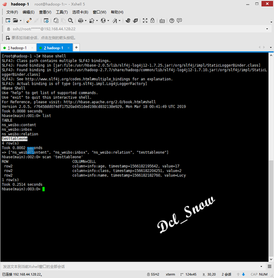This screenshot has height=278, width=274.
Task: Open session Properties icon
Action: point(46,20)
